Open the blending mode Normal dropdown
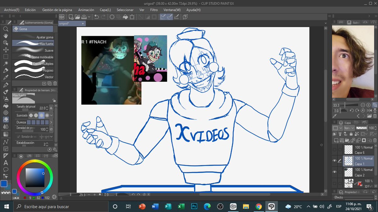378x212 pixels. 349,128
